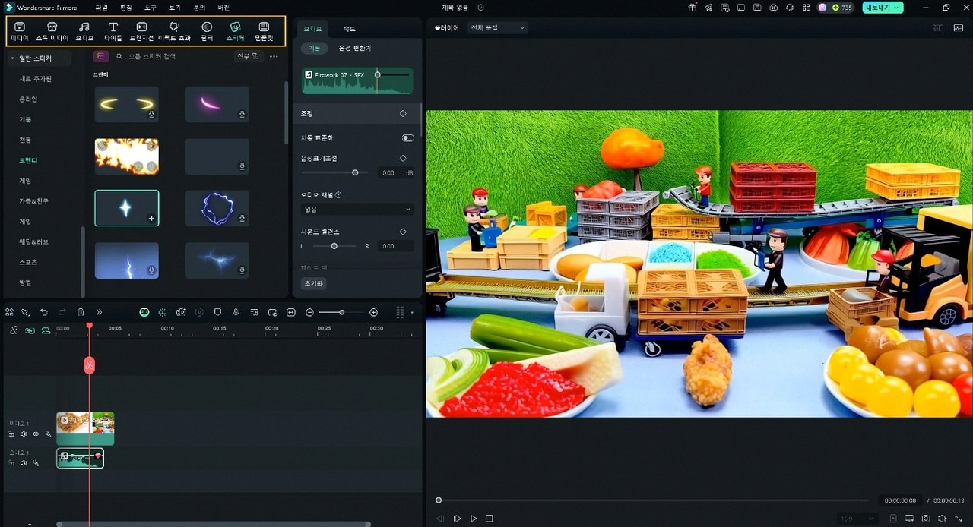Switch to the 음성 변환기 tab
This screenshot has height=527, width=973.
355,48
